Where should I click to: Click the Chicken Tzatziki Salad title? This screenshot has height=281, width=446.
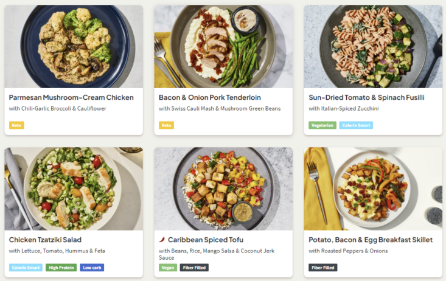tap(45, 240)
